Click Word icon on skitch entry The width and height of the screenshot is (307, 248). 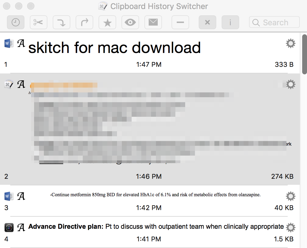[9, 43]
